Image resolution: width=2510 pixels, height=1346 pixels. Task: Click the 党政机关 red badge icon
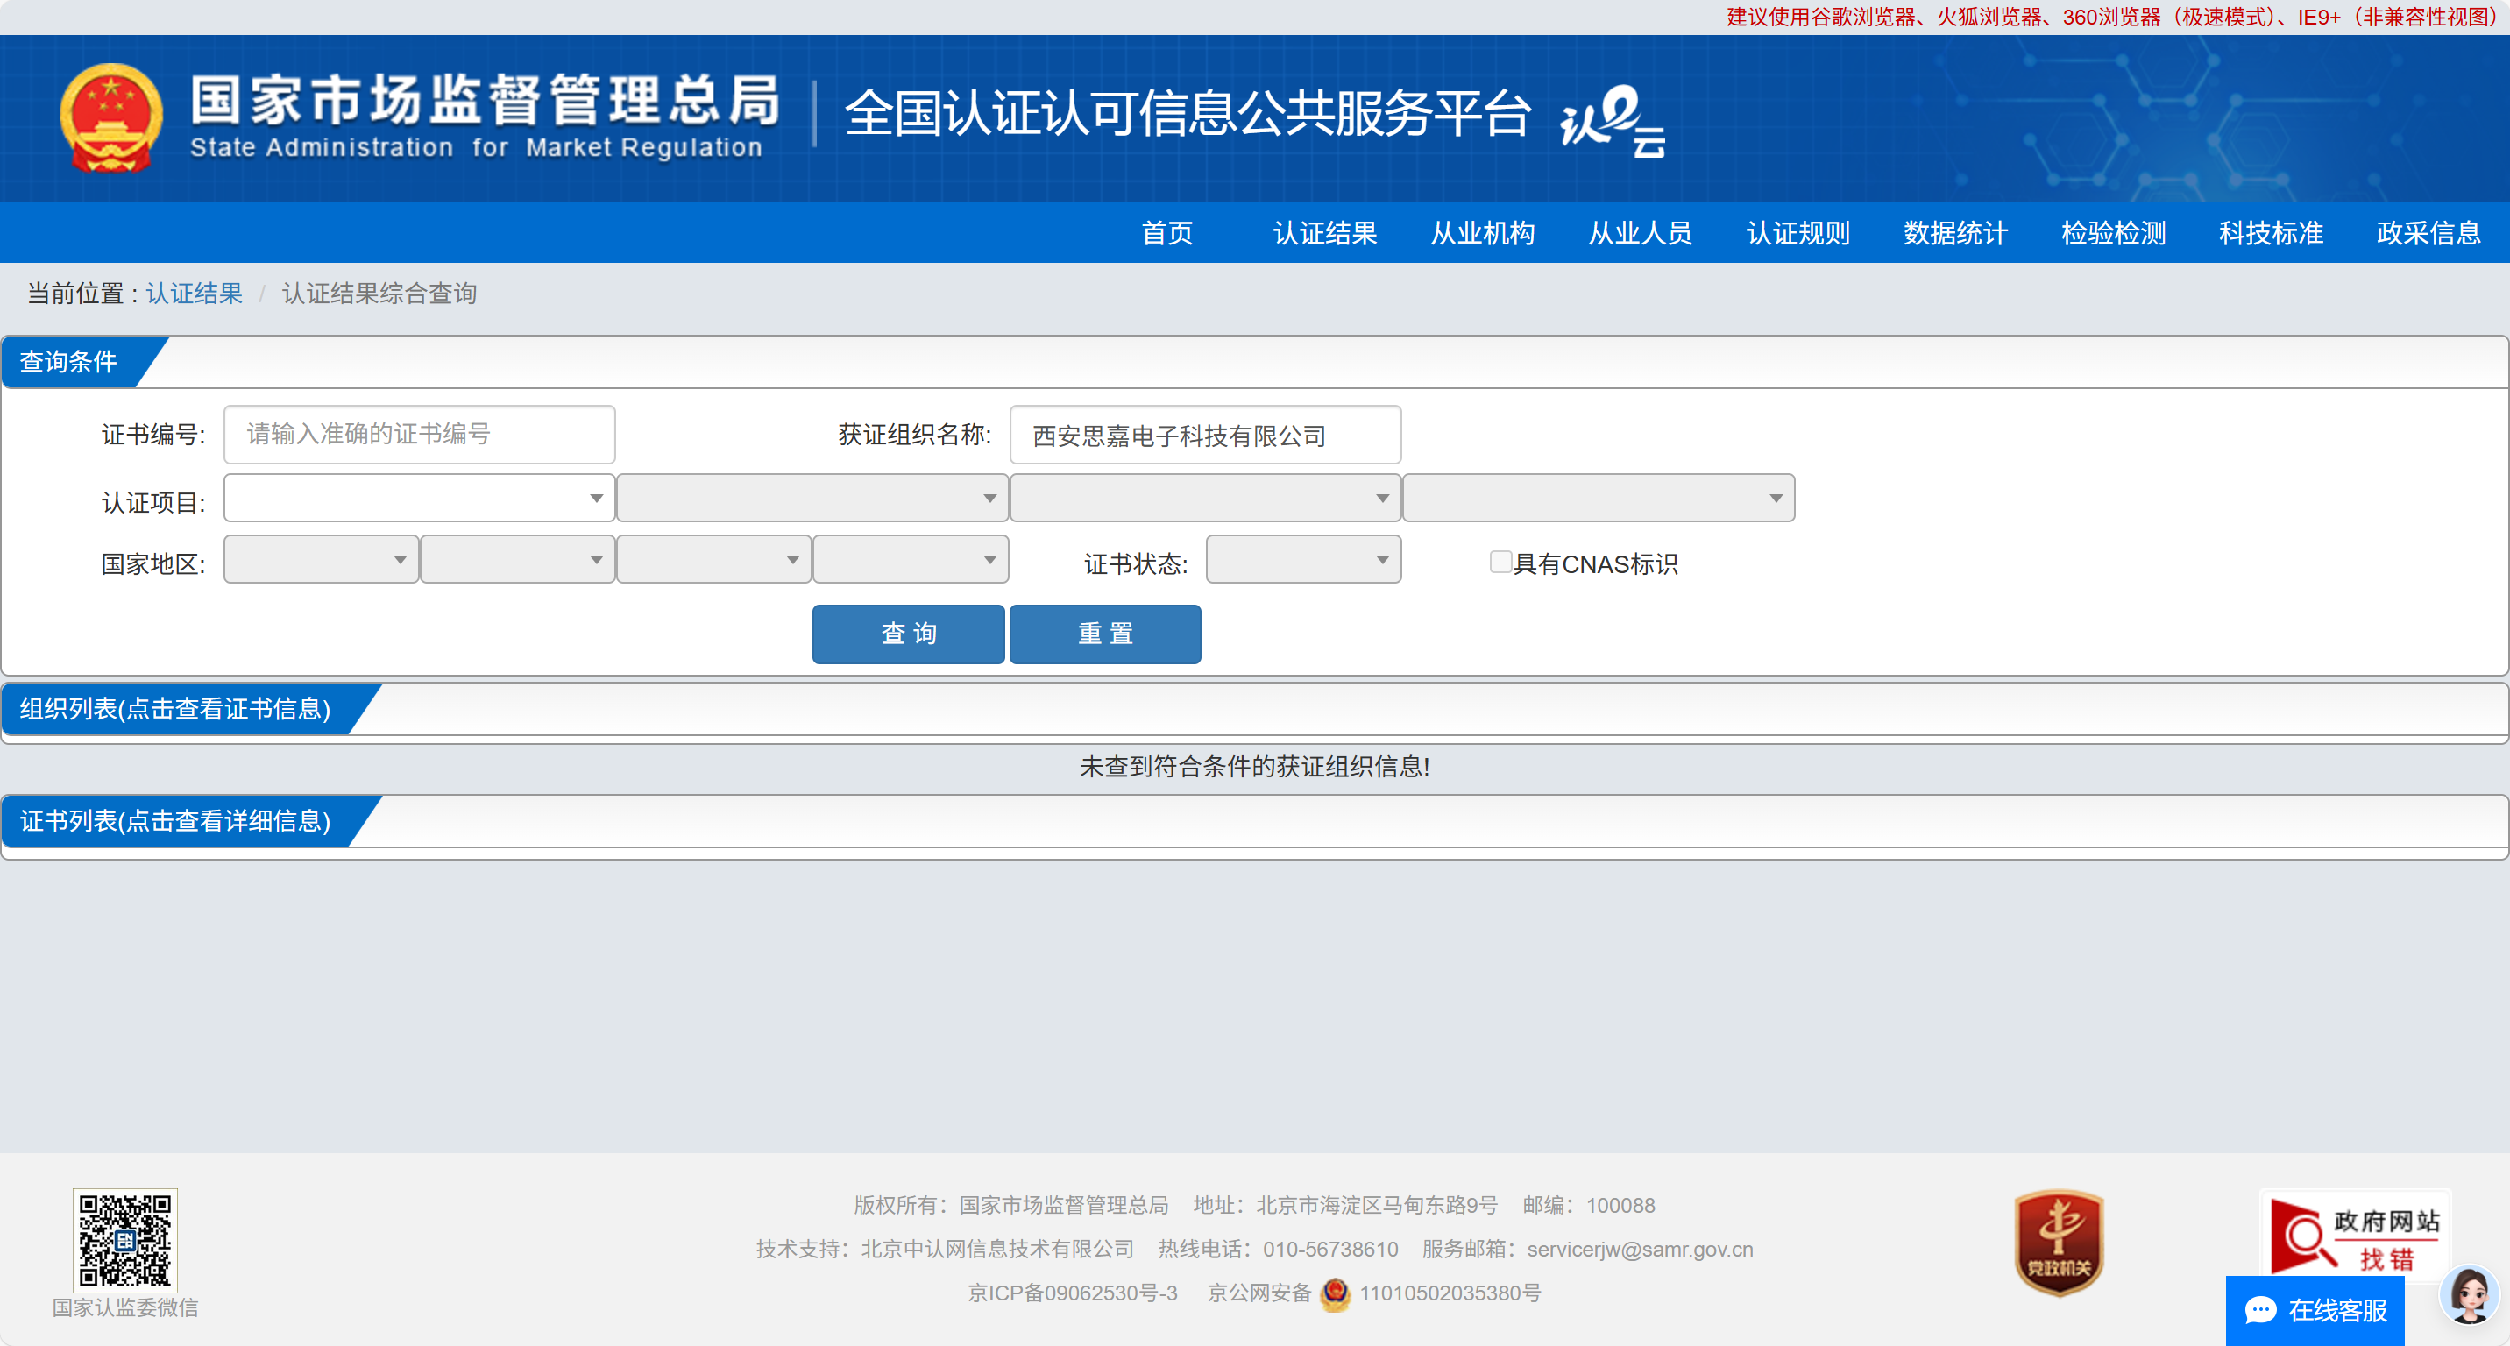tap(2058, 1243)
